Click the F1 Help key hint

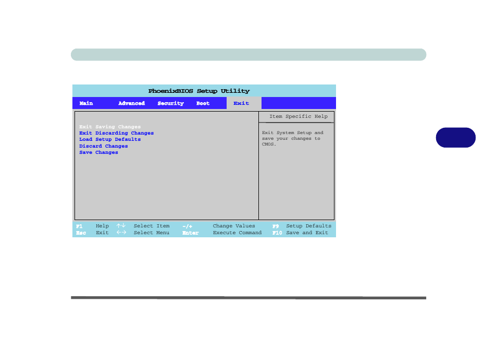pyautogui.click(x=93, y=226)
